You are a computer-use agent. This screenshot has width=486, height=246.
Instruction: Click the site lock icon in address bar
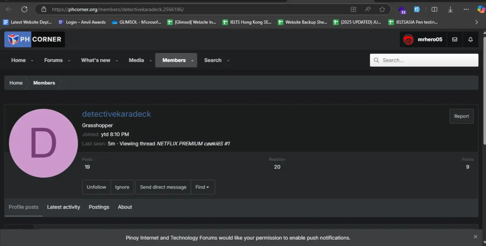[44, 9]
